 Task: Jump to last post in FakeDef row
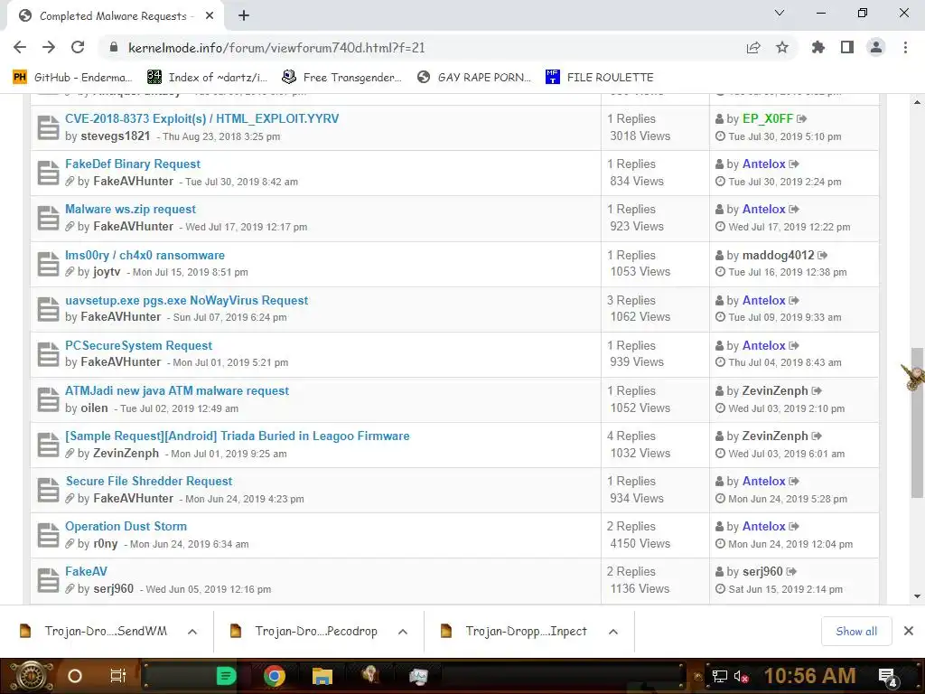[794, 164]
